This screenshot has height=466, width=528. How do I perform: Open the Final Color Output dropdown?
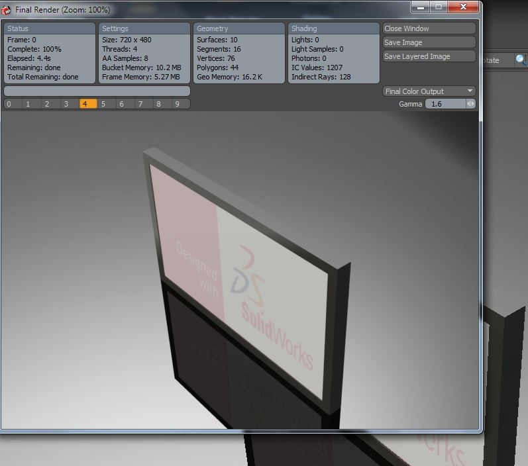(429, 91)
